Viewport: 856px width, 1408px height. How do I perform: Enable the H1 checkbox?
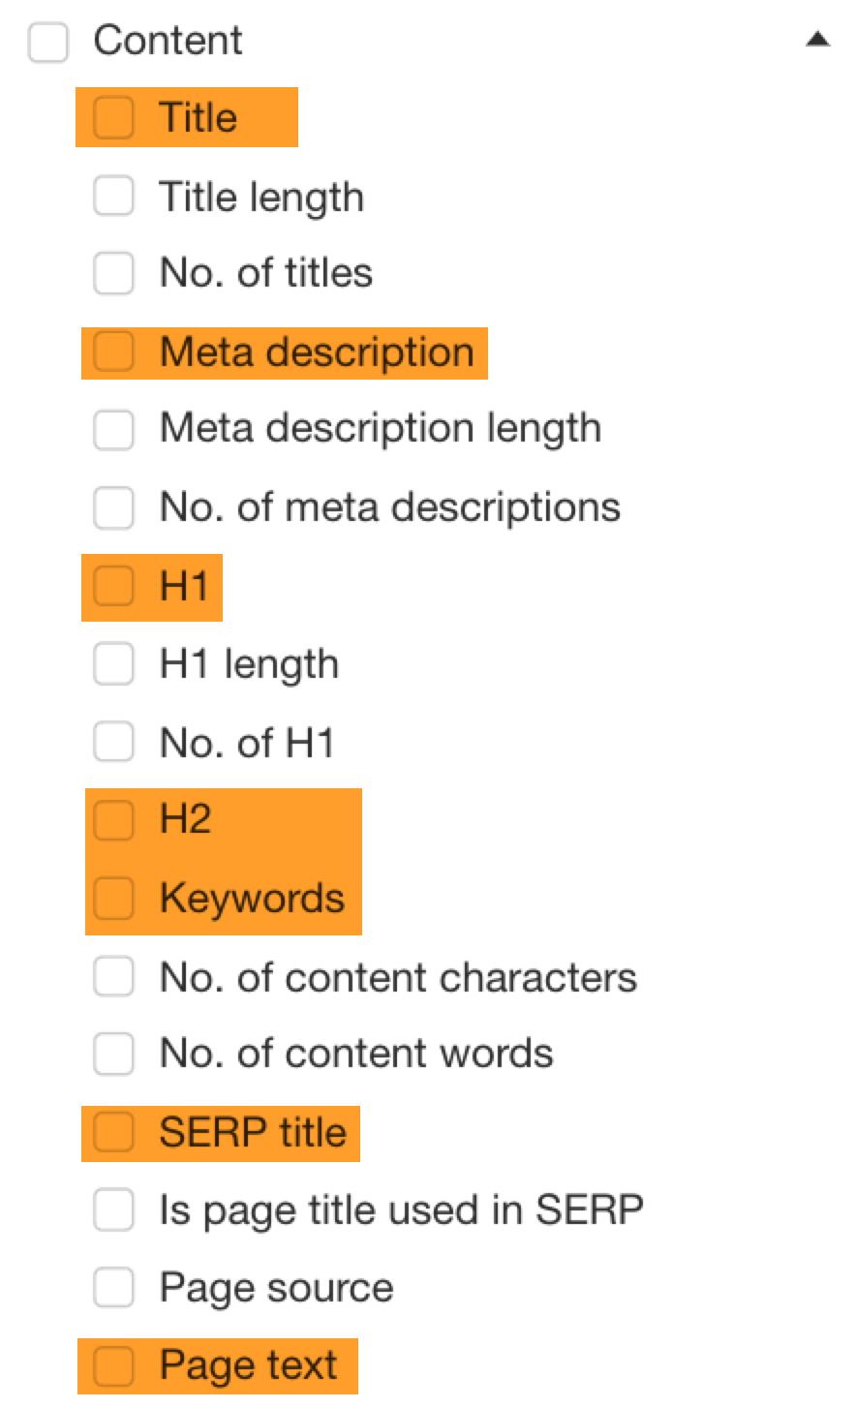click(113, 587)
